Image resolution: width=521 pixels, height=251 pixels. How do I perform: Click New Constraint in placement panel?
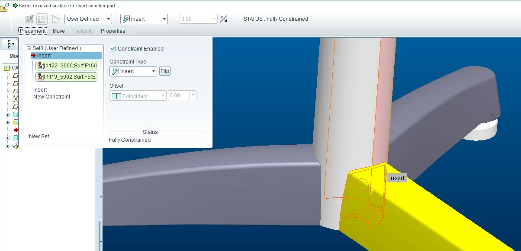pos(52,97)
